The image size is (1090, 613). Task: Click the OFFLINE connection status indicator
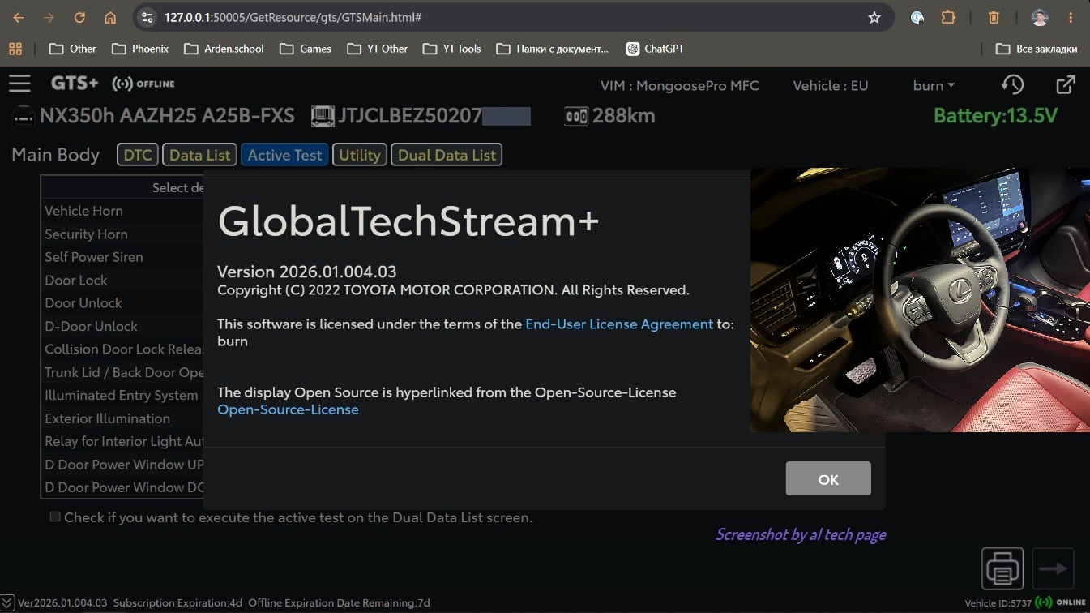[143, 84]
